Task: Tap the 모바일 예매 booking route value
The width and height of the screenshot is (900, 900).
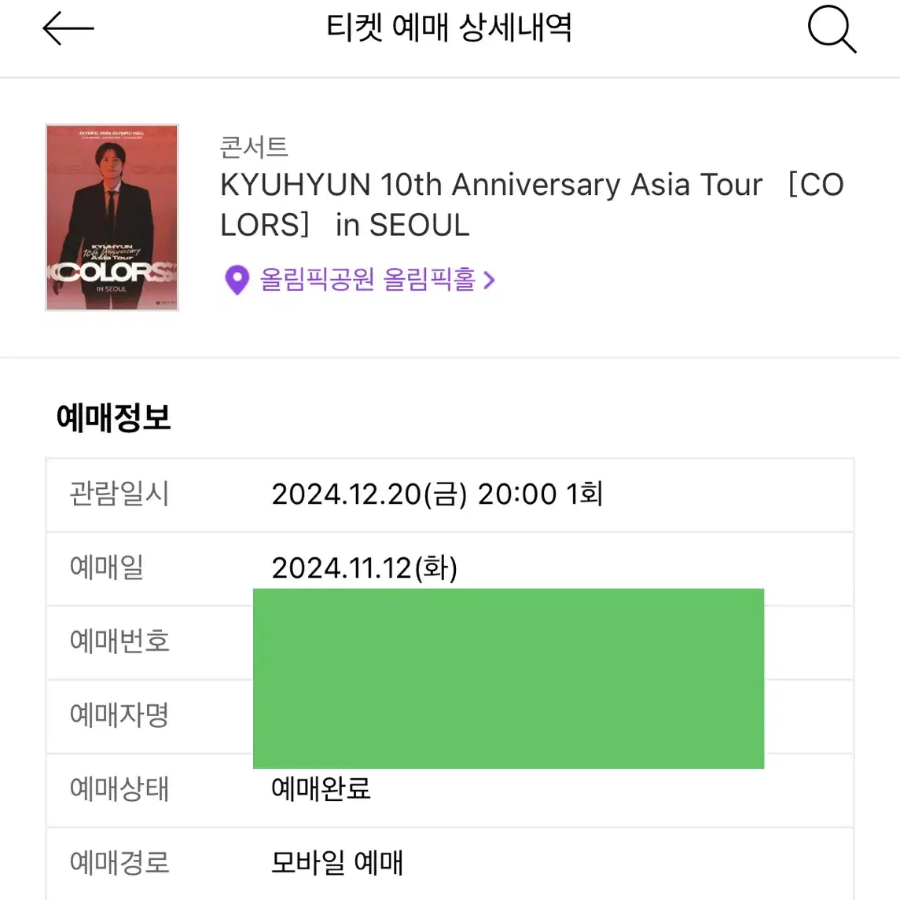Action: click(x=337, y=863)
